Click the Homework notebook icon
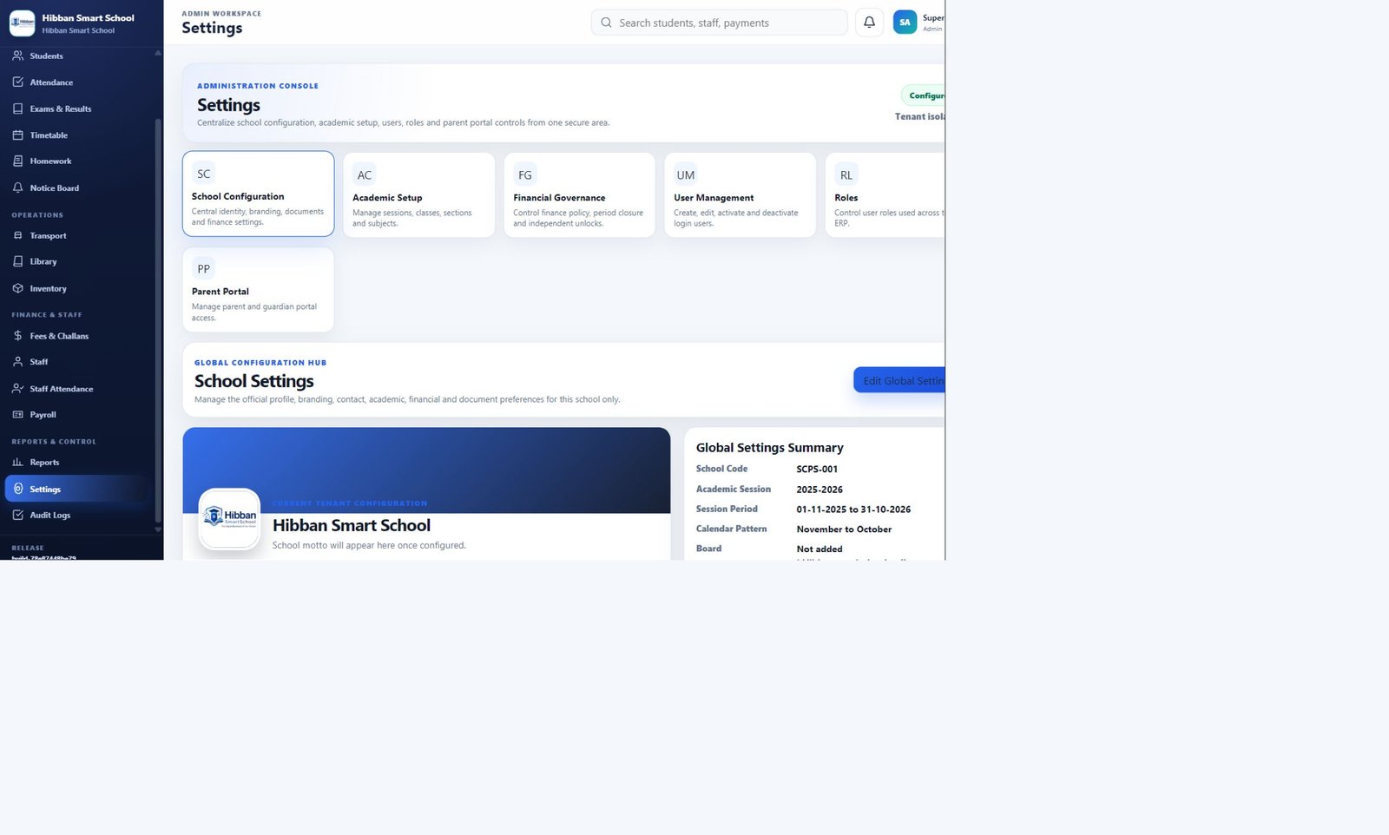The image size is (1389, 835). point(17,161)
